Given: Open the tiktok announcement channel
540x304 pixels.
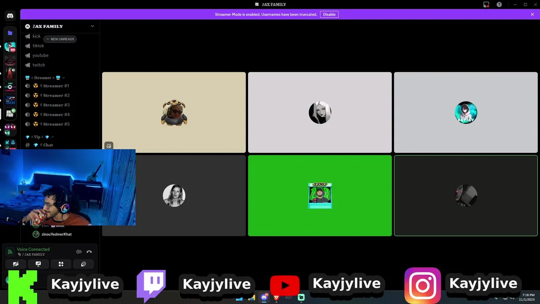Looking at the screenshot, I should [61, 46].
